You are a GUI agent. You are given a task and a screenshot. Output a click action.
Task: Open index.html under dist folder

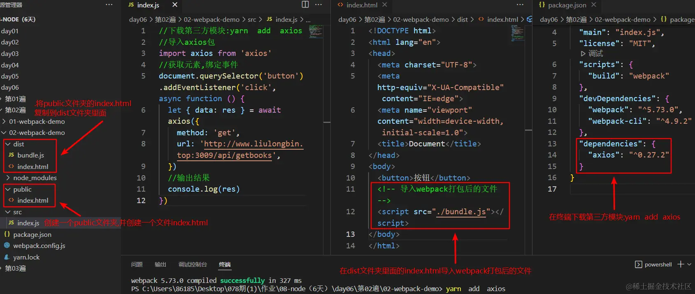pos(33,167)
